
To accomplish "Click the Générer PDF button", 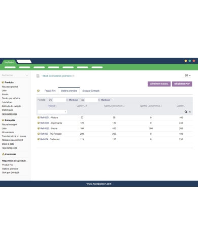I will click(x=182, y=84).
